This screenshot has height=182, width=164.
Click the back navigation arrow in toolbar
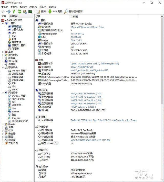coord(3,12)
